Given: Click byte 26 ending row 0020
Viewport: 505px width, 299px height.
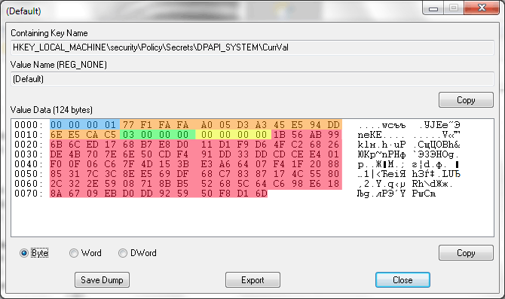Looking at the screenshot, I should (x=334, y=145).
